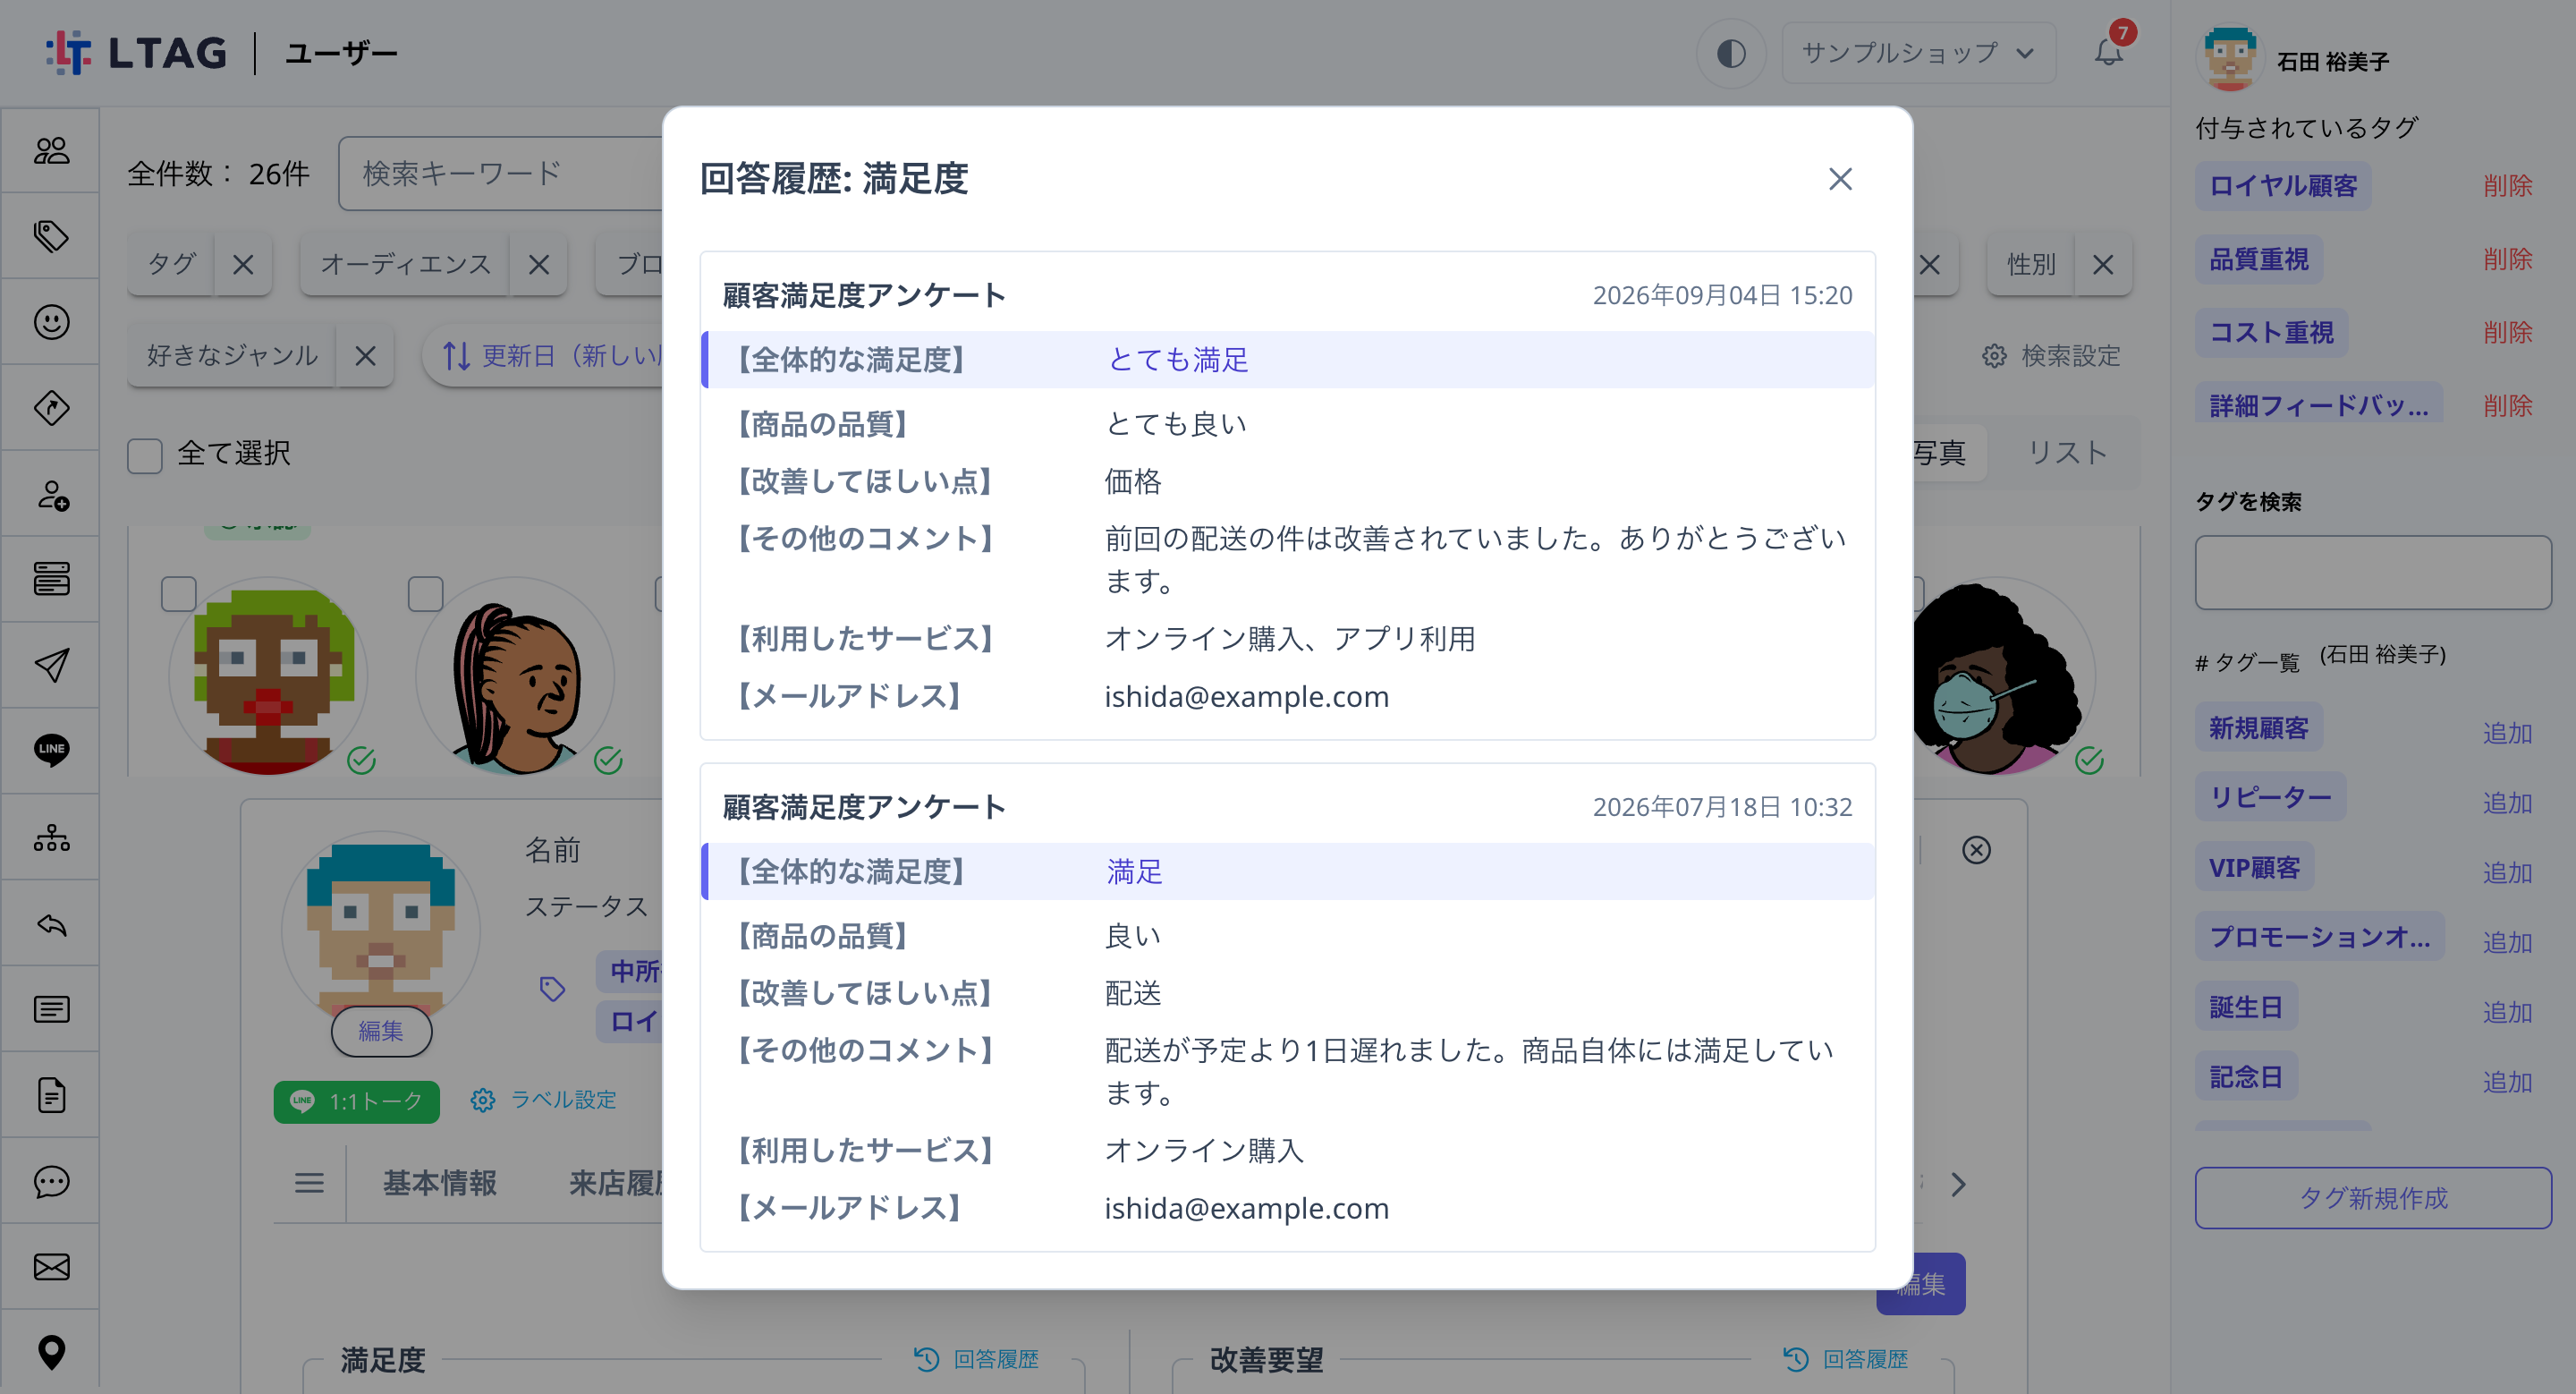This screenshot has height=1394, width=2576.
Task: Click the paper plane send icon
Action: pos(51,665)
